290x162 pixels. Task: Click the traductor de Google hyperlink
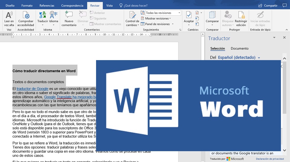click(32, 89)
